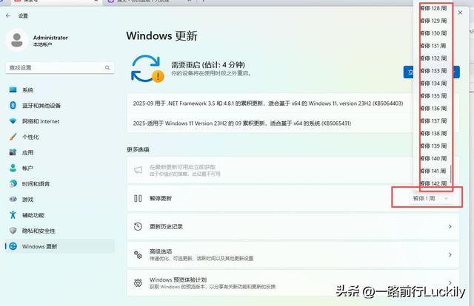Click the 暂停 1 周 dropdown chevron
474x306 pixels.
[446, 199]
